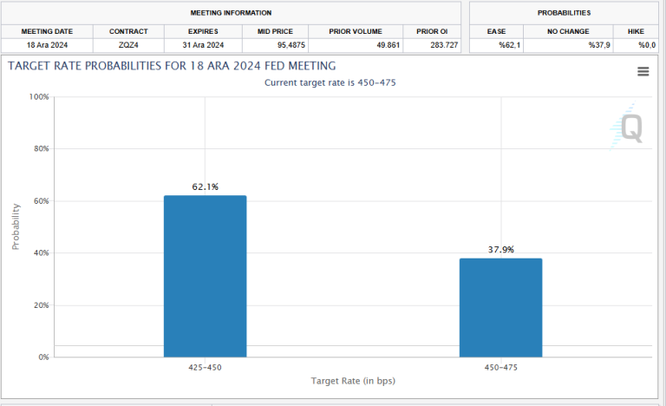Click the 425-450 probability bar
This screenshot has height=406, width=666.
[x=206, y=277]
